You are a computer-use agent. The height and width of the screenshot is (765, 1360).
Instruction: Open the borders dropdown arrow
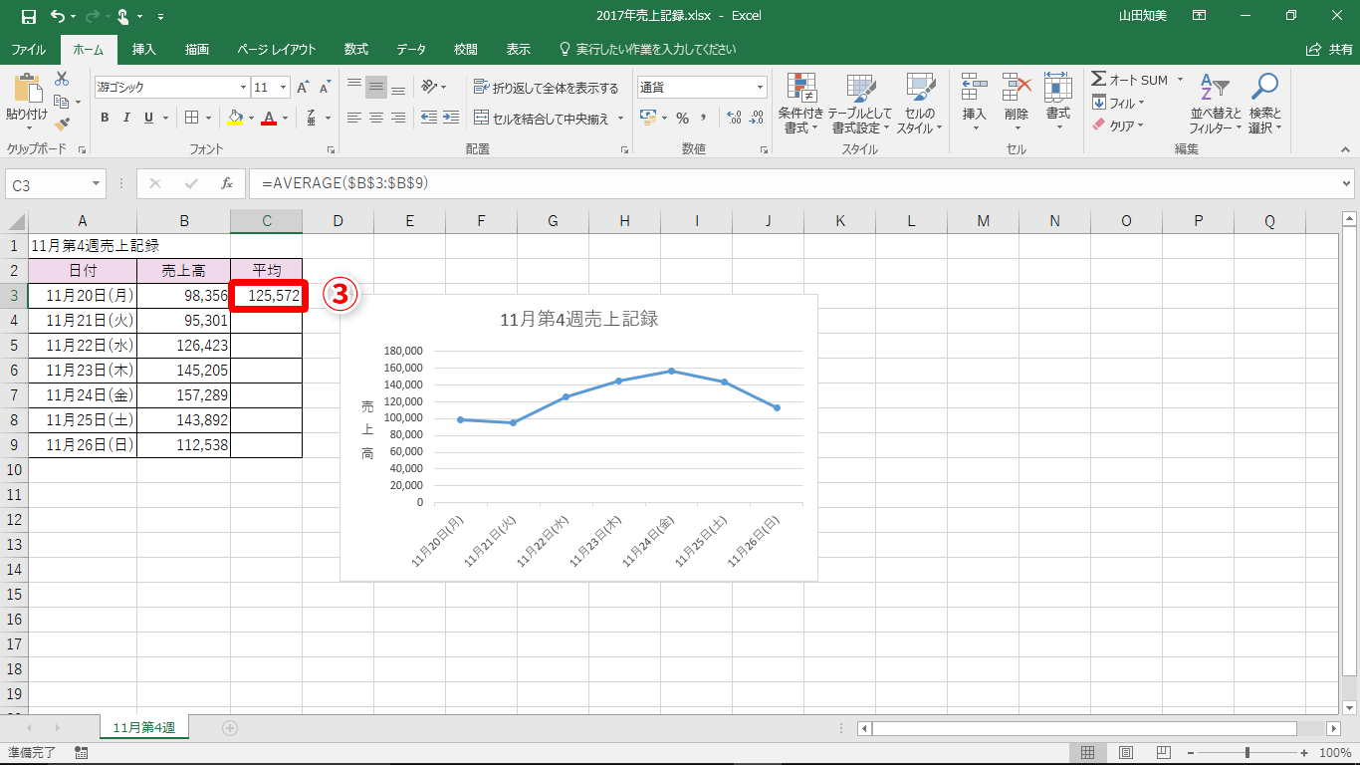pos(209,118)
